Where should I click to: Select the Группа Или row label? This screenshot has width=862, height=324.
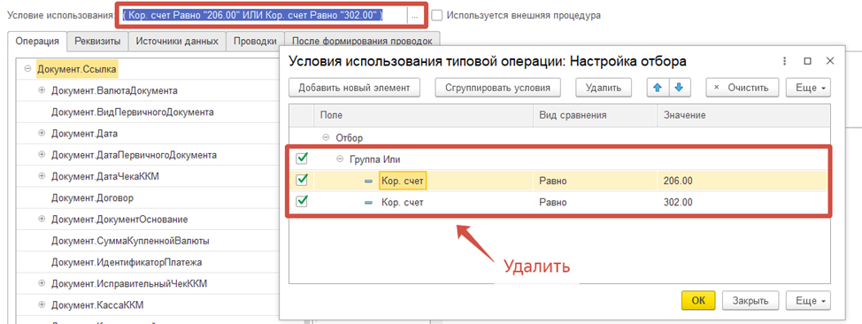[x=375, y=159]
